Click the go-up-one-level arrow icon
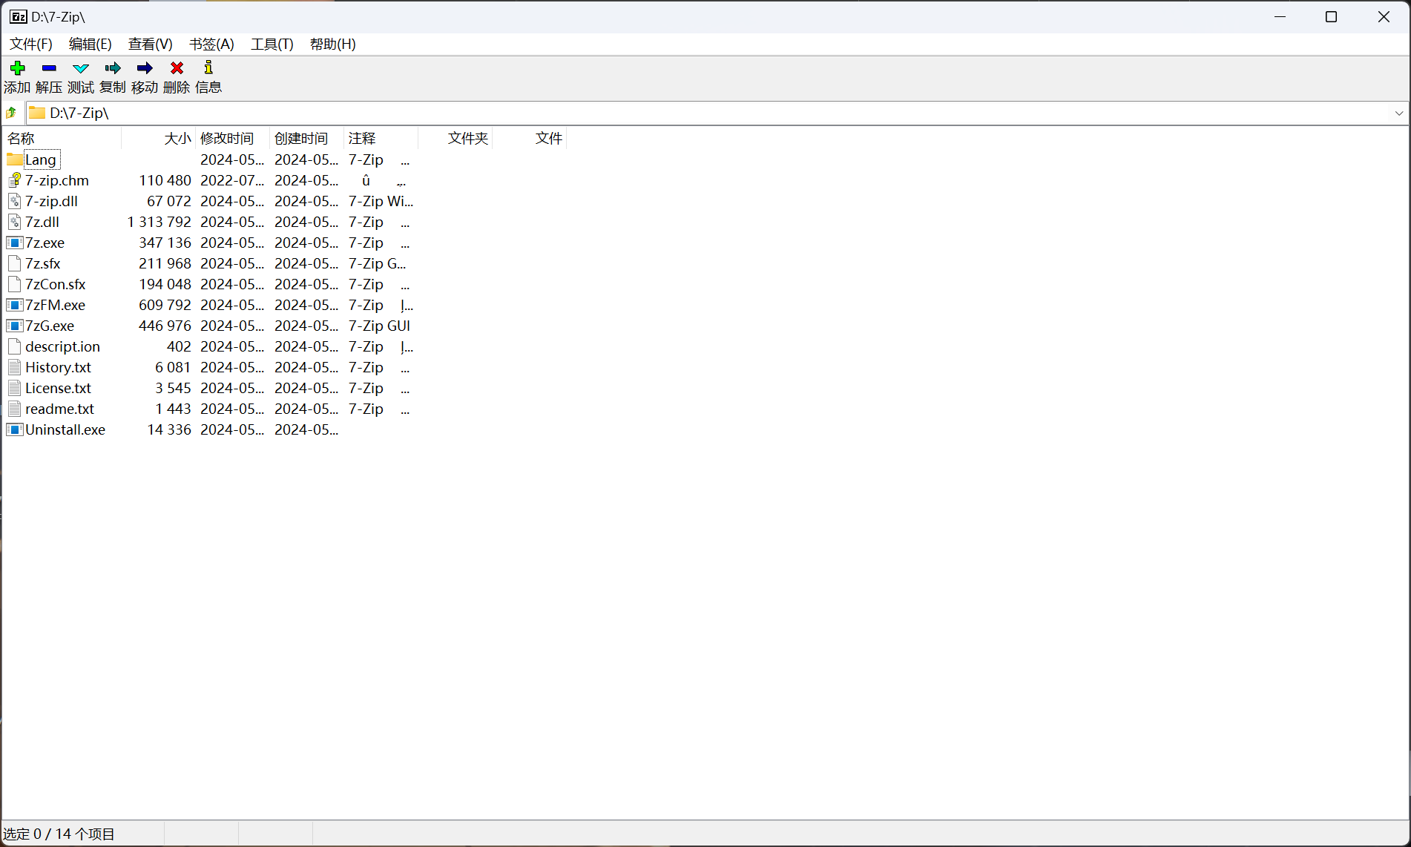1411x847 pixels. tap(11, 113)
